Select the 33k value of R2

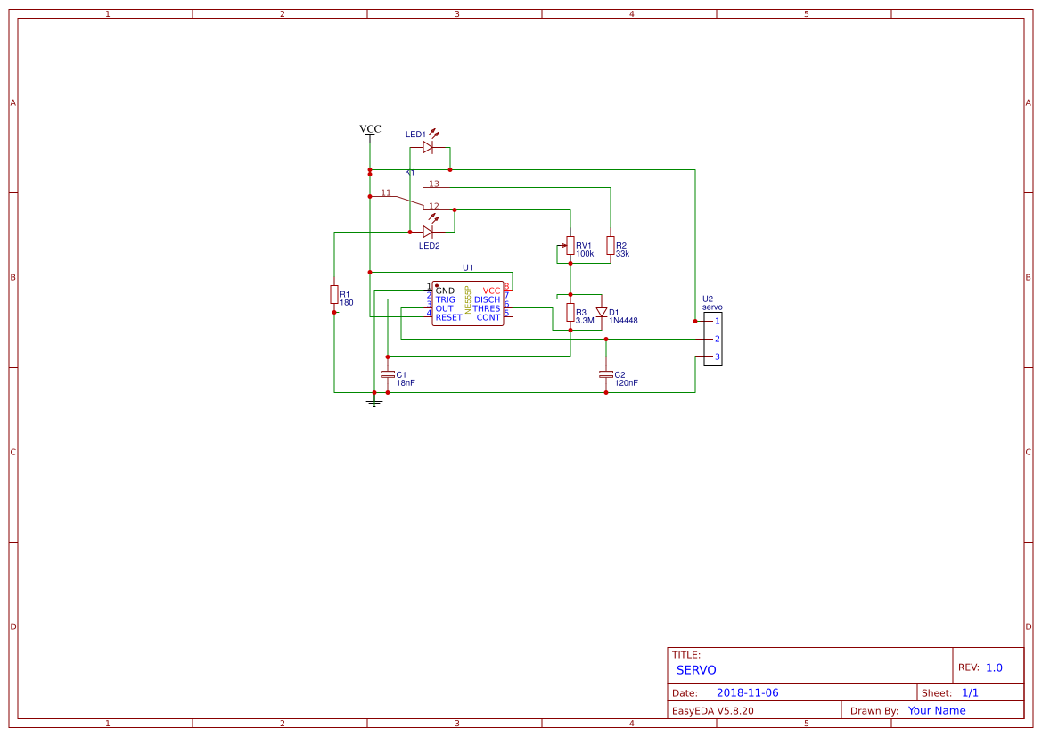tap(623, 254)
